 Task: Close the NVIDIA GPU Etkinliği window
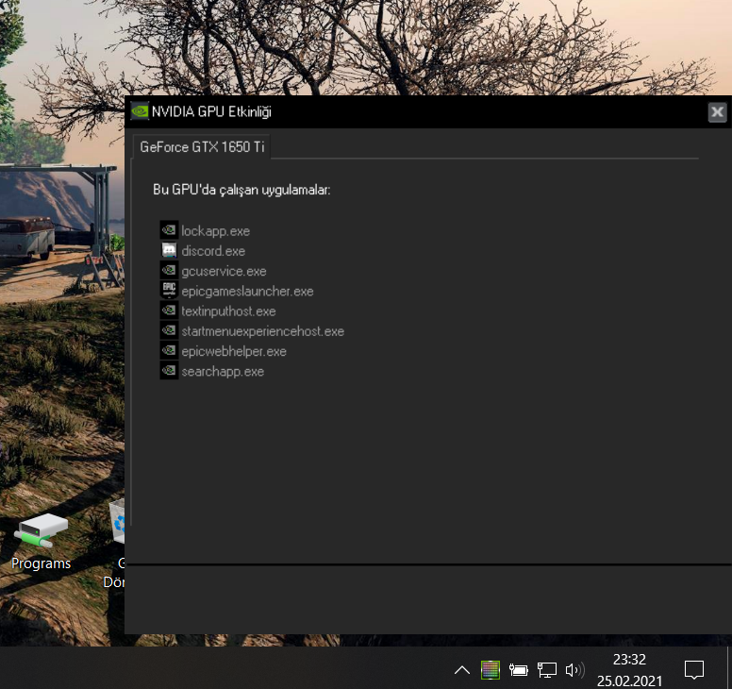click(x=717, y=112)
